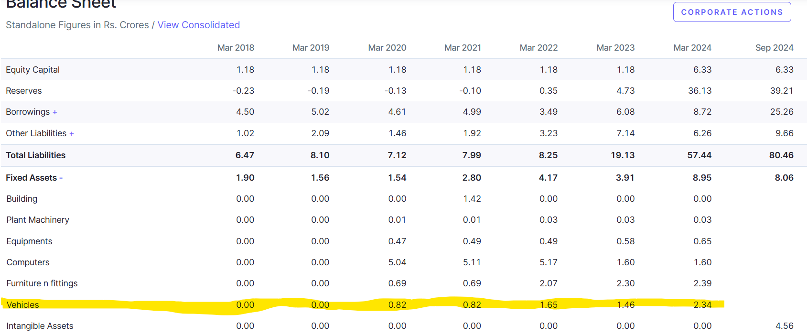Click the Equity Capital row label

click(x=32, y=70)
